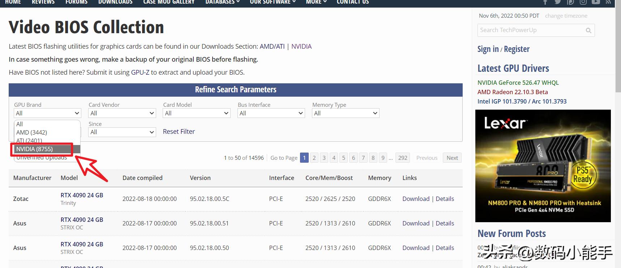Screen dimensions: 621x268
Task: Click the Lexar NM800 PRO advertisement
Action: click(543, 166)
